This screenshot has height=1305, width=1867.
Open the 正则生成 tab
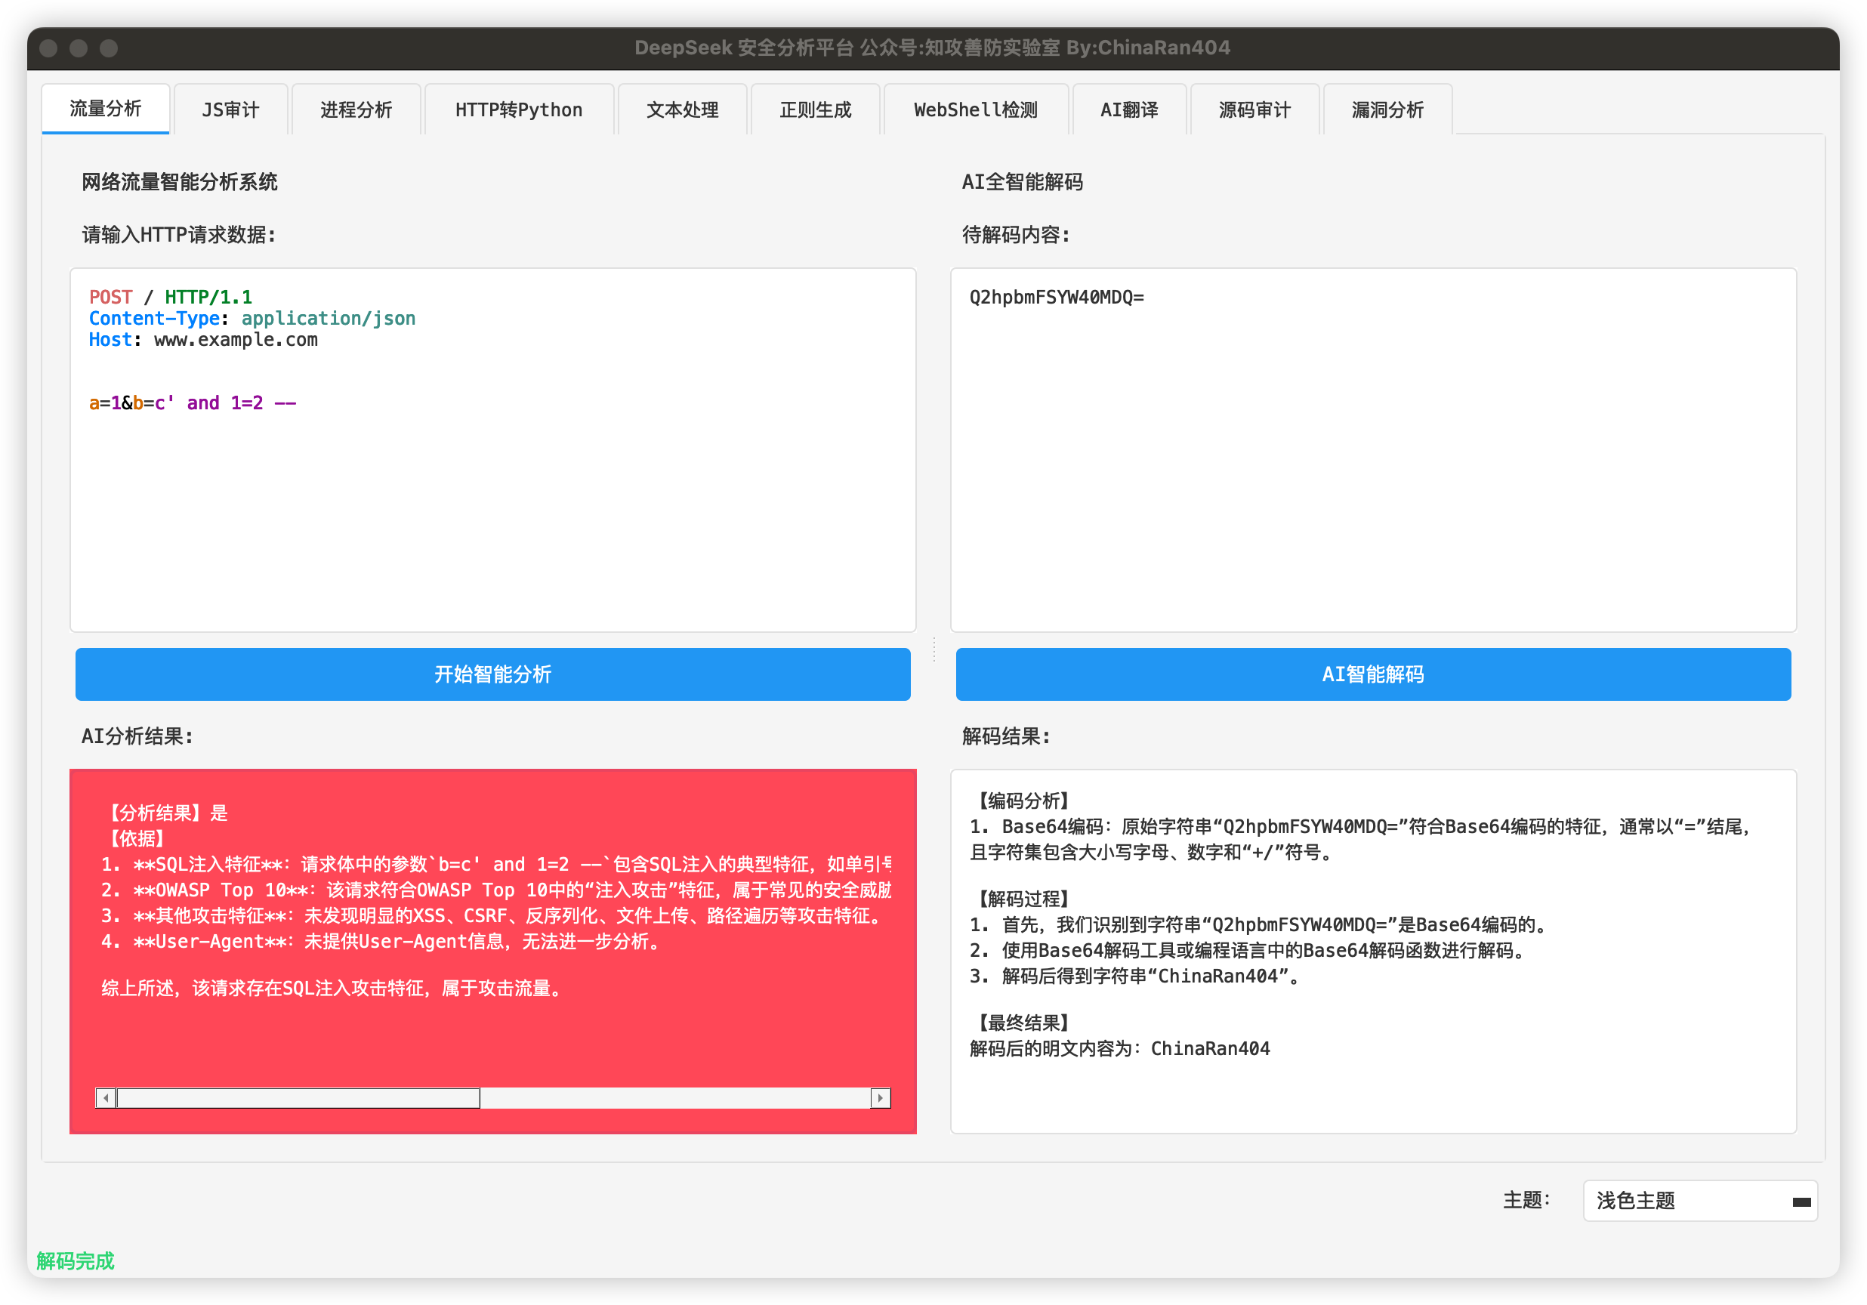pos(815,110)
